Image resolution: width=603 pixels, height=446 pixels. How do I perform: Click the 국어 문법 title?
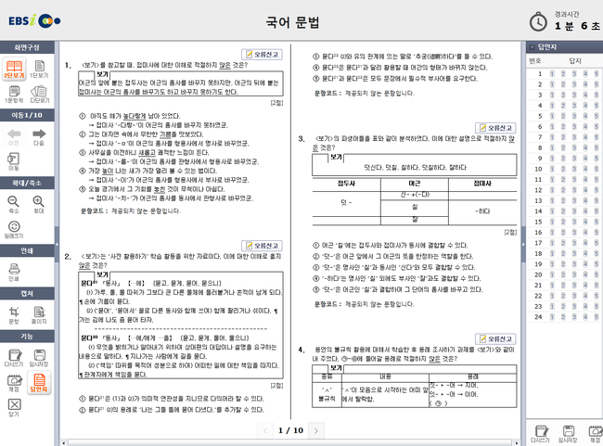click(292, 22)
